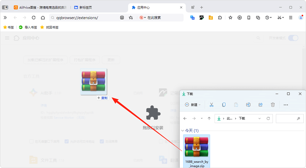The height and width of the screenshot is (168, 306).
Task: Expand the 新建 dropdown in Explorer
Action: tap(193, 105)
